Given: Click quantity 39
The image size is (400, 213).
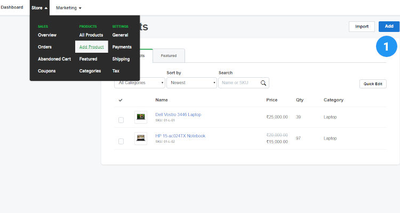Looking at the screenshot, I should click(299, 117).
